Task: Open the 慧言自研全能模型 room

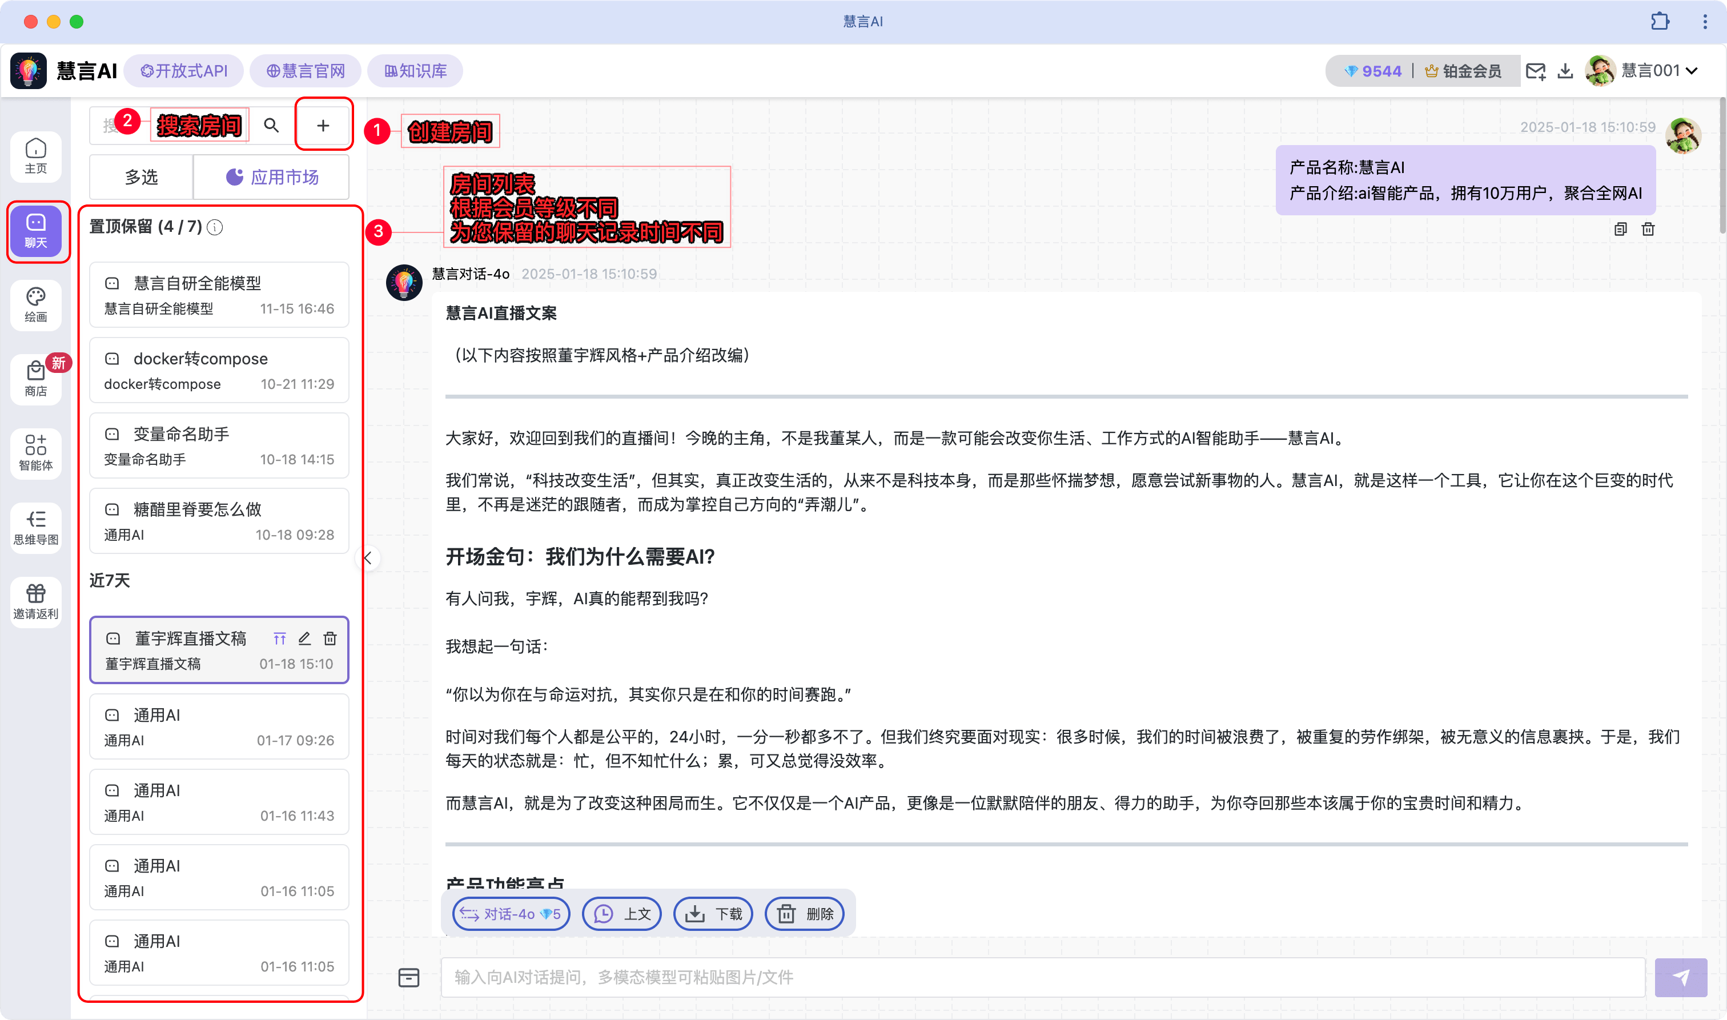Action: click(x=219, y=295)
